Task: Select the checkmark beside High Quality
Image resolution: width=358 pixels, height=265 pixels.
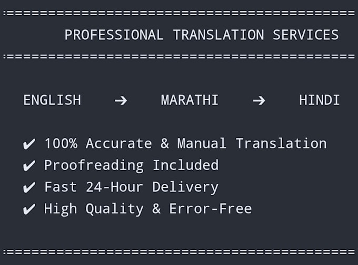Action: (x=29, y=209)
